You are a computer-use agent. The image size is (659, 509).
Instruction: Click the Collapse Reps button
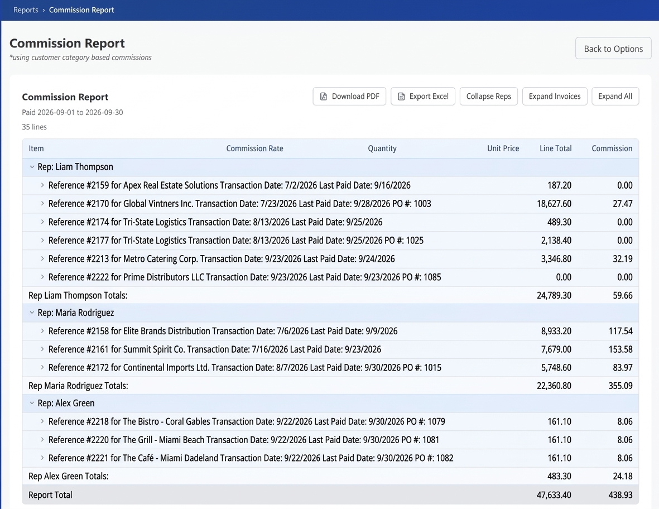click(488, 96)
